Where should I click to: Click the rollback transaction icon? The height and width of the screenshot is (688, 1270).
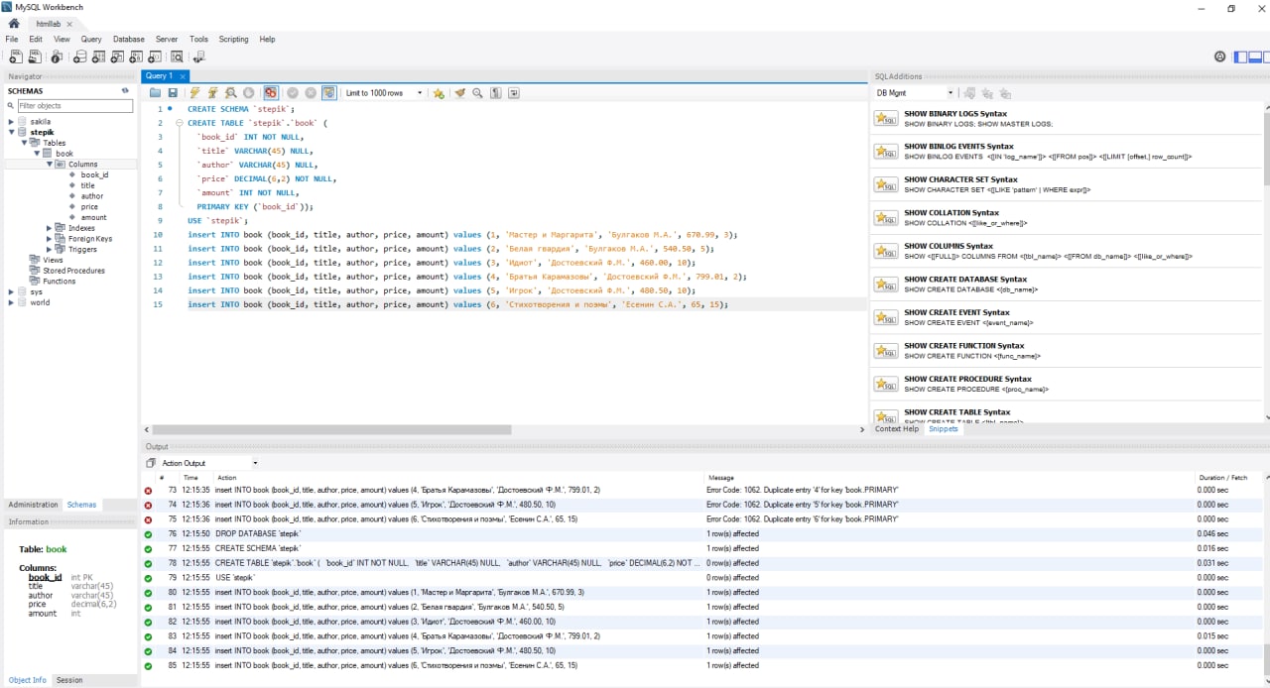[x=311, y=92]
